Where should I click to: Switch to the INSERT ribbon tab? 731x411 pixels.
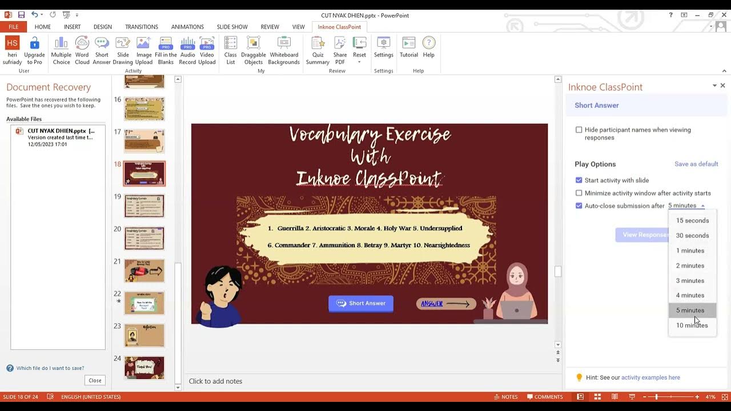72,27
